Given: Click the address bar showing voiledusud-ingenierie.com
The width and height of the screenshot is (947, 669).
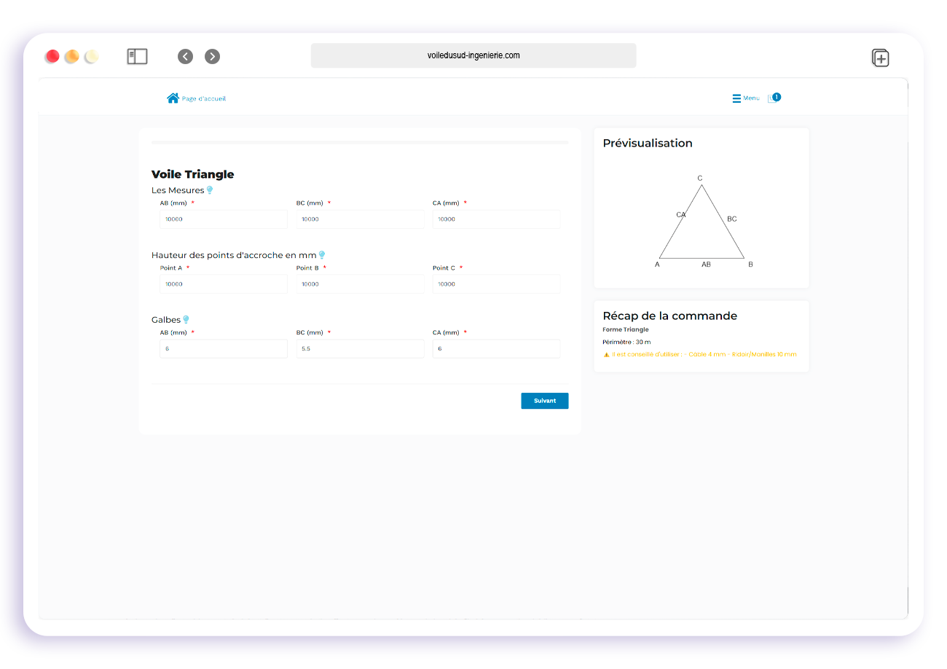Looking at the screenshot, I should [x=473, y=55].
